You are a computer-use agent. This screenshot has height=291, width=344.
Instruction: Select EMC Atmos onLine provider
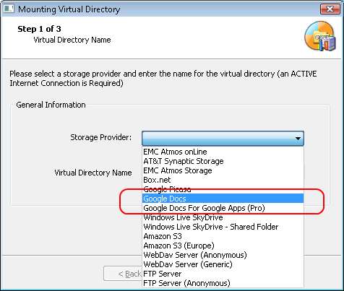223,152
